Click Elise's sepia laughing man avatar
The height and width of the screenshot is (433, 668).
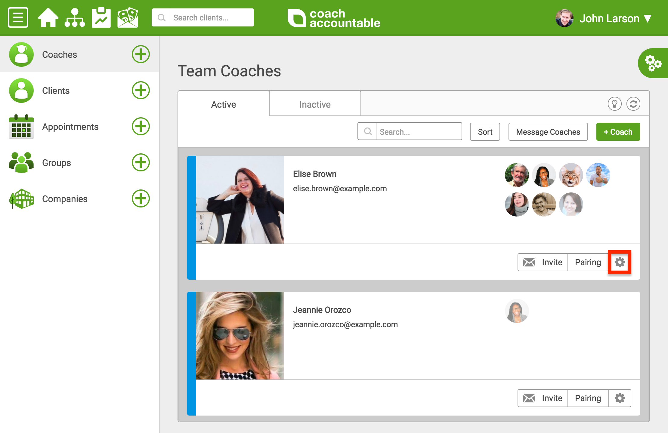(544, 204)
